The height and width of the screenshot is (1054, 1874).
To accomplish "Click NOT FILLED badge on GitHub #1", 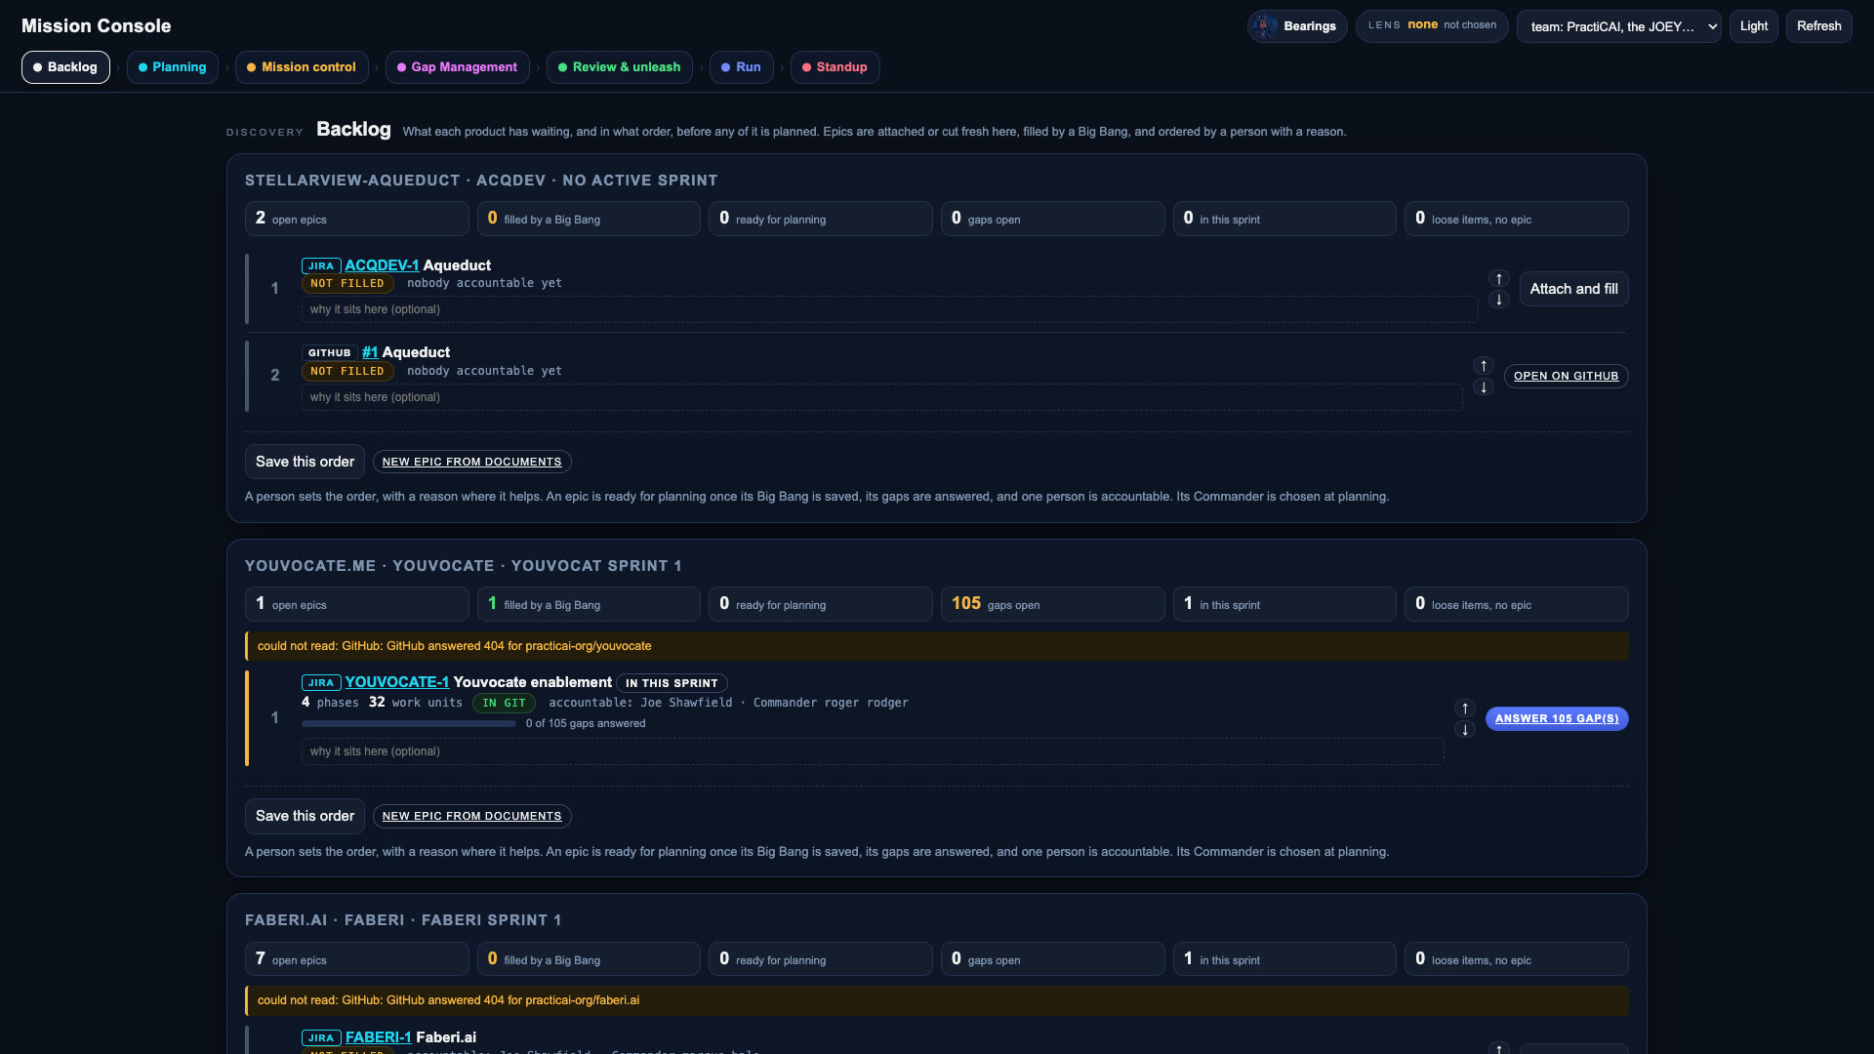I will (x=347, y=372).
